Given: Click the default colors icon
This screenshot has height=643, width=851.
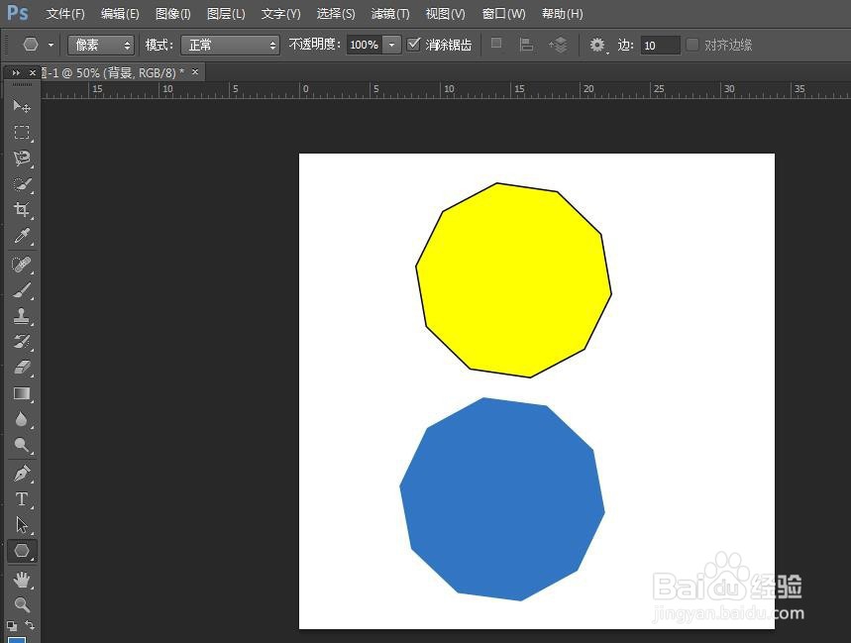Looking at the screenshot, I should (12, 625).
